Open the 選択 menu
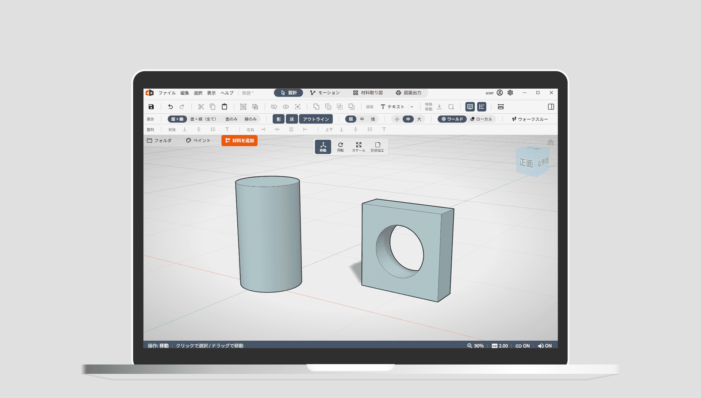 pyautogui.click(x=198, y=93)
